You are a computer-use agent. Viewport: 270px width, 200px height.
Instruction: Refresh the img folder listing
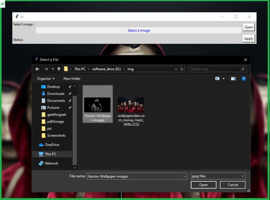click(182, 69)
